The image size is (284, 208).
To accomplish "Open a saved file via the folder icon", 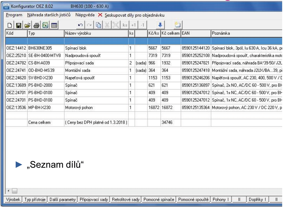I will (x=28, y=25).
